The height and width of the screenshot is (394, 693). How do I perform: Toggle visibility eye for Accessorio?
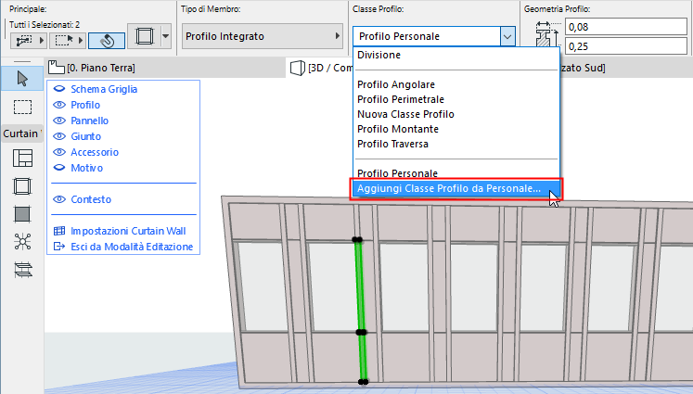click(59, 152)
